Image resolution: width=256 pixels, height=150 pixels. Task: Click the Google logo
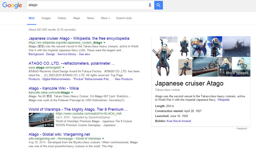[12, 5]
